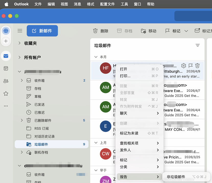Flag the first email using flag icon
The height and width of the screenshot is (183, 212).
click(191, 66)
